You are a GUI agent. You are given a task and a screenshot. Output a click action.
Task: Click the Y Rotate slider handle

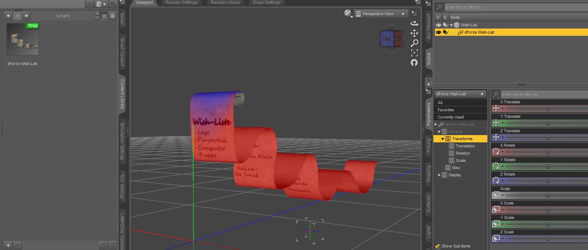pos(548,167)
